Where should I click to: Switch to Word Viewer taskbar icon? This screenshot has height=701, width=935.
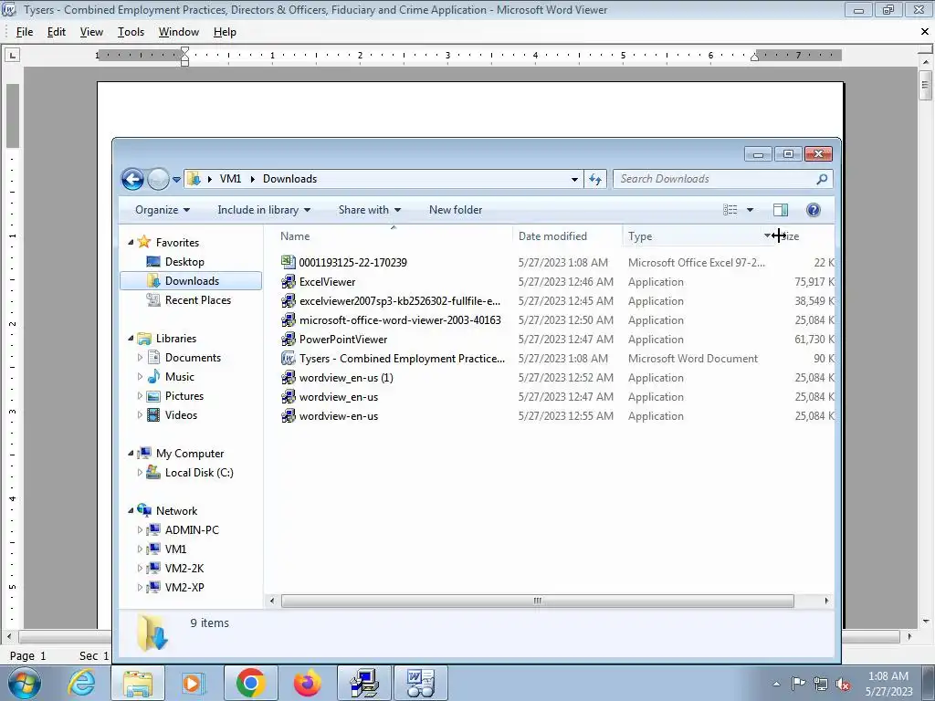pos(420,683)
